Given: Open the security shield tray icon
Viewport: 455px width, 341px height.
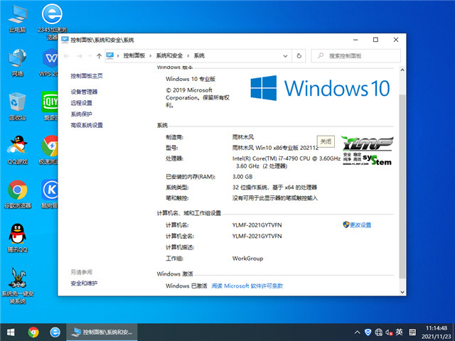Looking at the screenshot, I should [x=368, y=332].
